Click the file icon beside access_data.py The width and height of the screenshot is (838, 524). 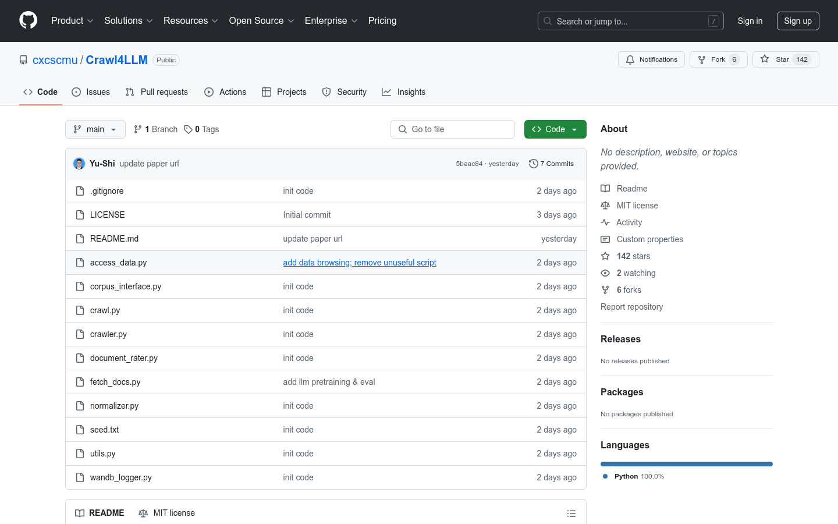coord(80,263)
